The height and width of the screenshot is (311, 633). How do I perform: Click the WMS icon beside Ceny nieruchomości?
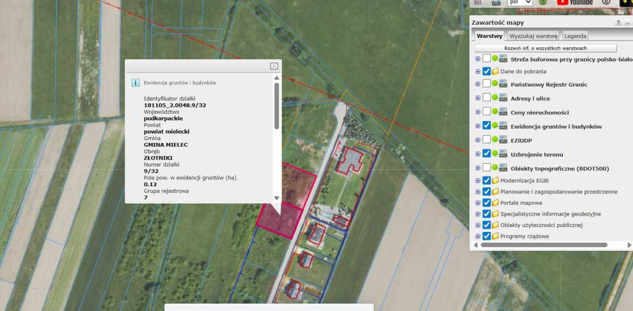click(x=503, y=112)
